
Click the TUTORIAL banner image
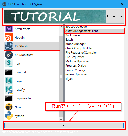(x=55, y=16)
